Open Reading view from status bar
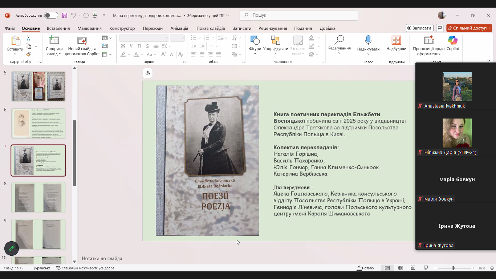This screenshot has height=279, width=496. (x=413, y=268)
